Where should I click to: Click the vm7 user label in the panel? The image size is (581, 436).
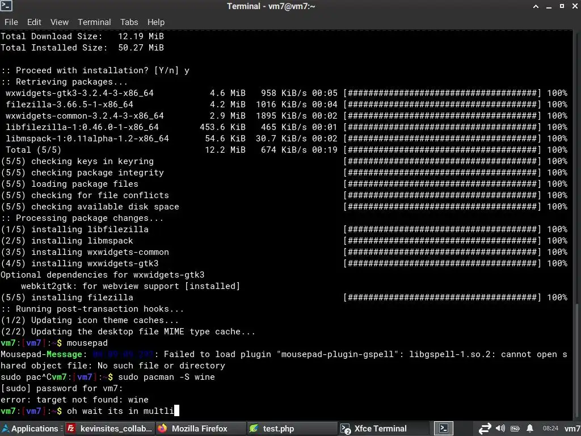click(x=572, y=429)
